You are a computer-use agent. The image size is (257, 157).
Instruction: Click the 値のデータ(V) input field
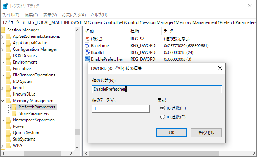121,108
